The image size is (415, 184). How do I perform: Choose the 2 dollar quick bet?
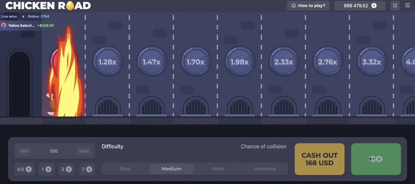(67, 169)
